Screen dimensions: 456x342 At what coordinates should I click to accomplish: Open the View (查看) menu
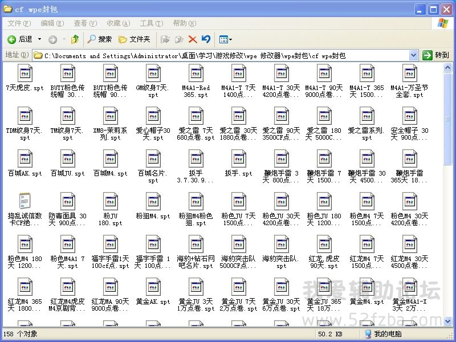click(x=85, y=23)
